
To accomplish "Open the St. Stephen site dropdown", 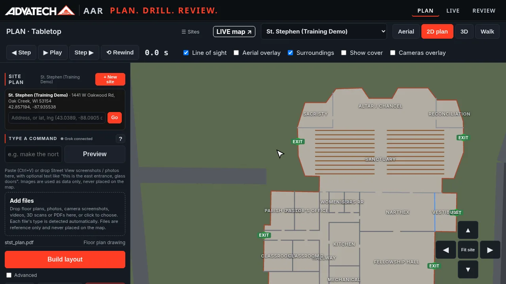I will [x=324, y=32].
